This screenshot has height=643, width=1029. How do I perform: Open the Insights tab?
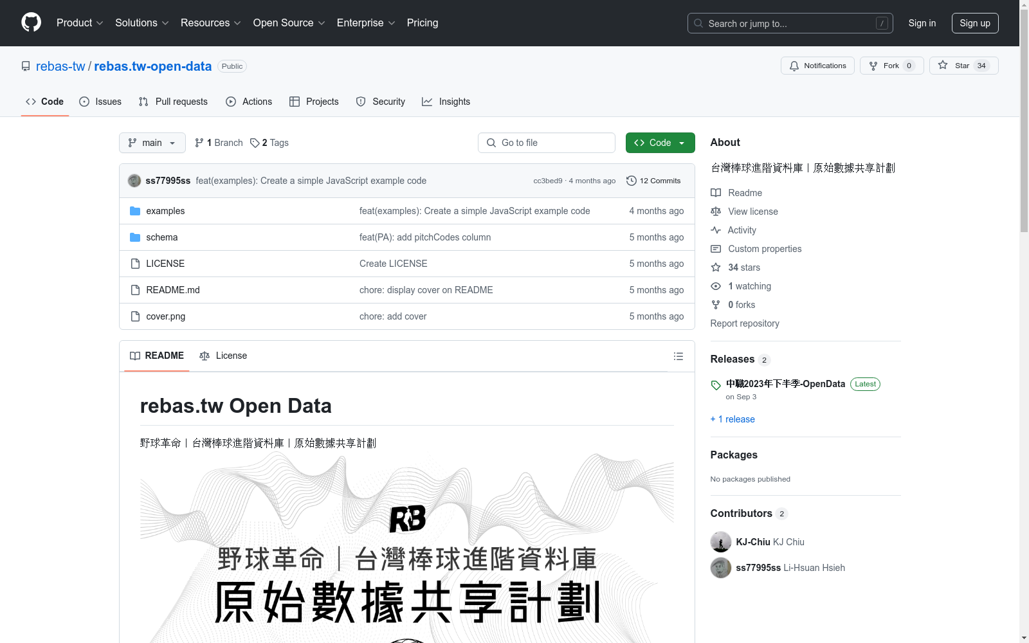(x=446, y=102)
